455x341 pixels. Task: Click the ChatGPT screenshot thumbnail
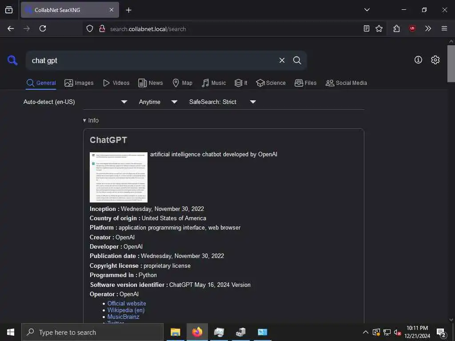point(118,177)
